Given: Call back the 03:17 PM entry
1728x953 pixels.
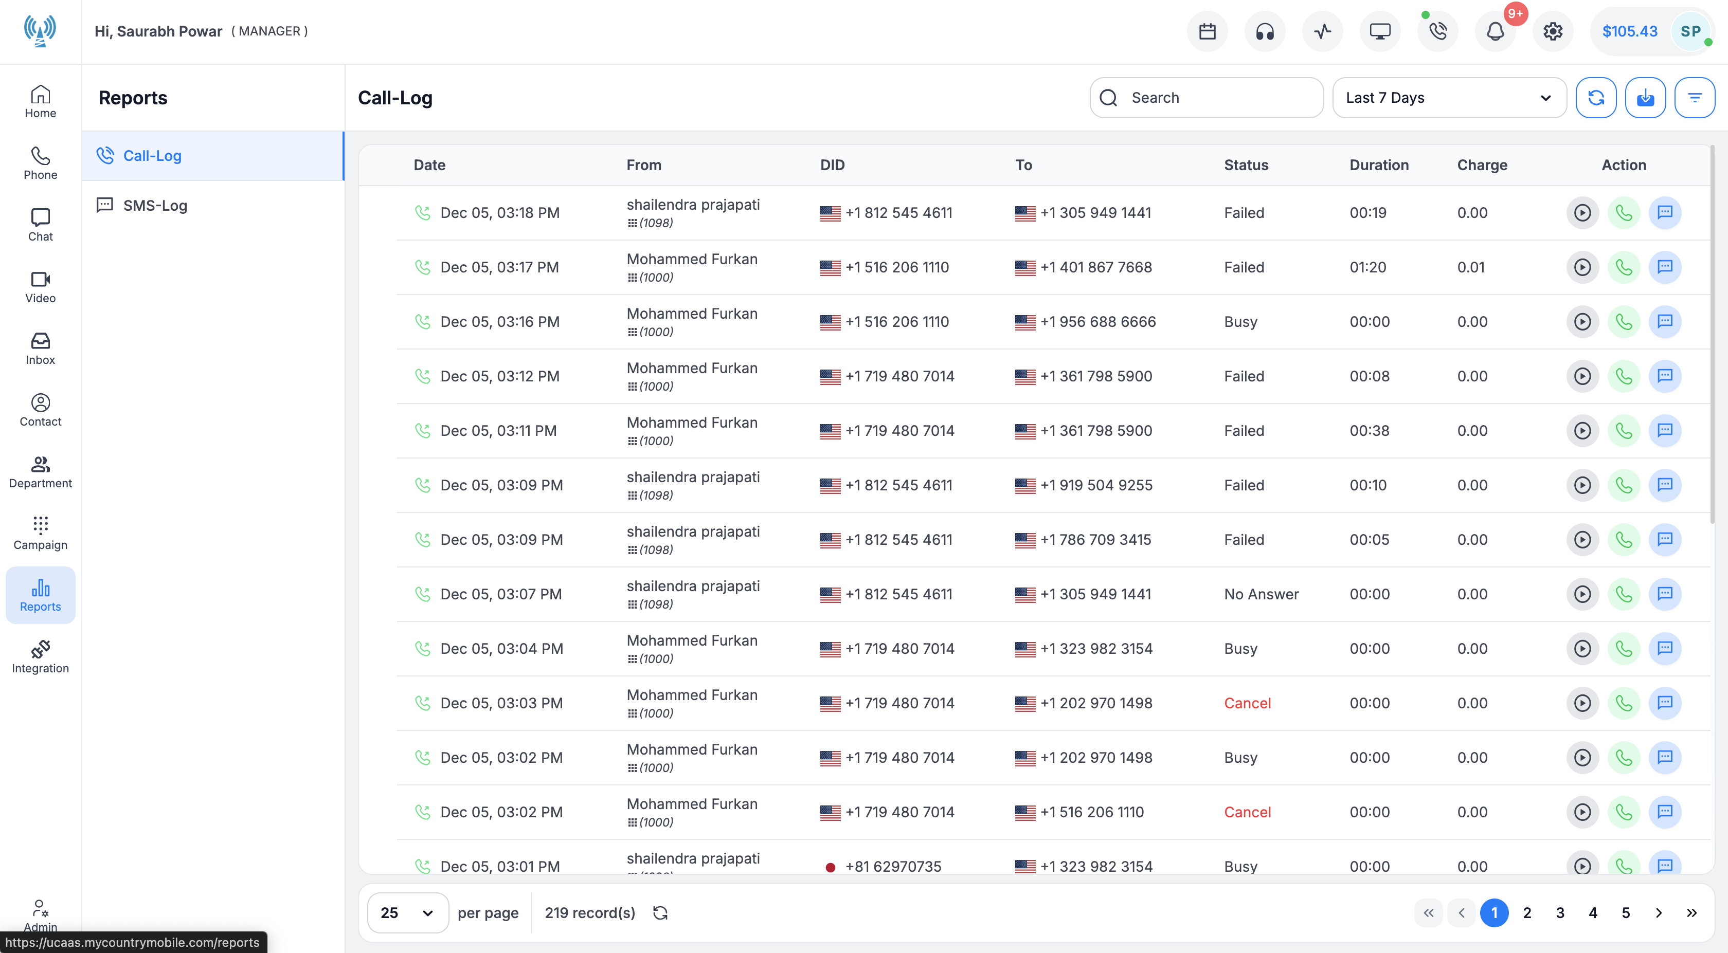Looking at the screenshot, I should pos(1624,267).
